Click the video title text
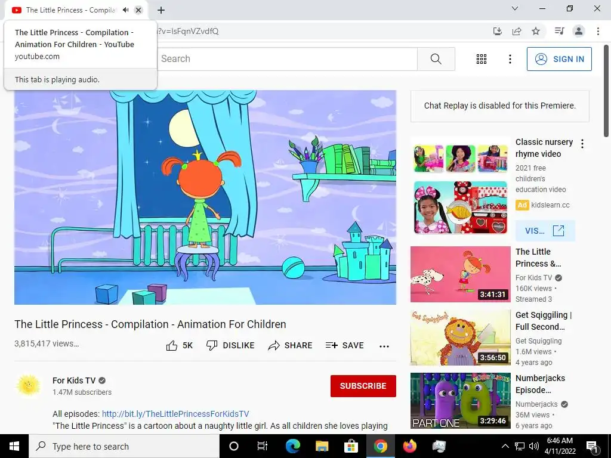Screen dimensions: 611x458 point(150,324)
